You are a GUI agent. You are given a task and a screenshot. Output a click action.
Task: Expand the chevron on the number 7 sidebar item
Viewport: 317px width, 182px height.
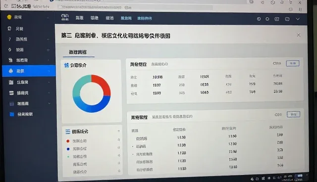tap(48, 40)
